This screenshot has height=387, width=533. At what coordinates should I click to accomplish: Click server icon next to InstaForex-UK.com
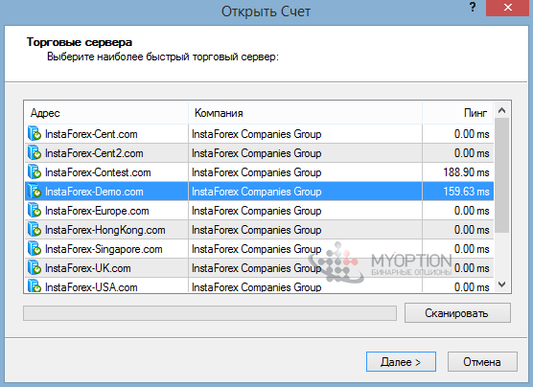click(x=35, y=268)
